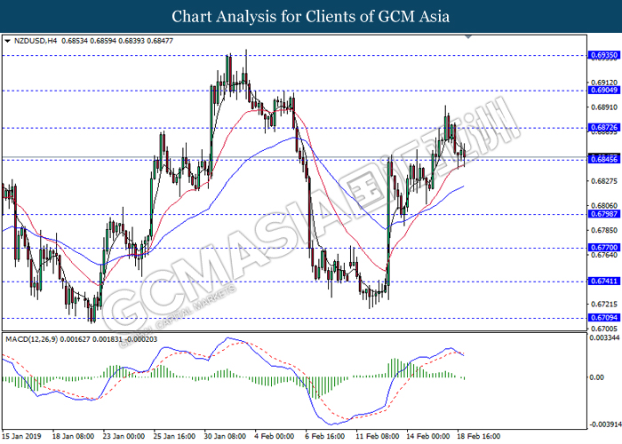622x444 pixels.
Task: Click the MACD scale zero value 0.00
Action: 596,377
